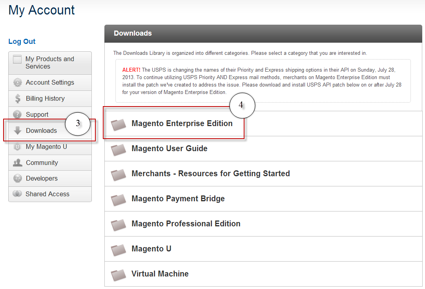This screenshot has width=425, height=289.
Task: Select Billing History from the sidebar
Action: [x=45, y=99]
